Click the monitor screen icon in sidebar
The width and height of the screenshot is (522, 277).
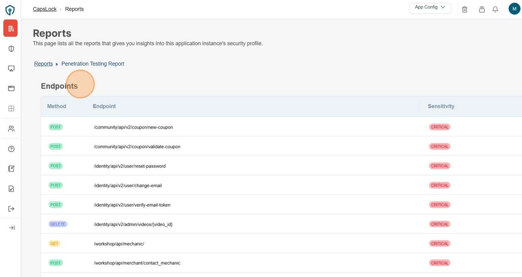click(11, 69)
